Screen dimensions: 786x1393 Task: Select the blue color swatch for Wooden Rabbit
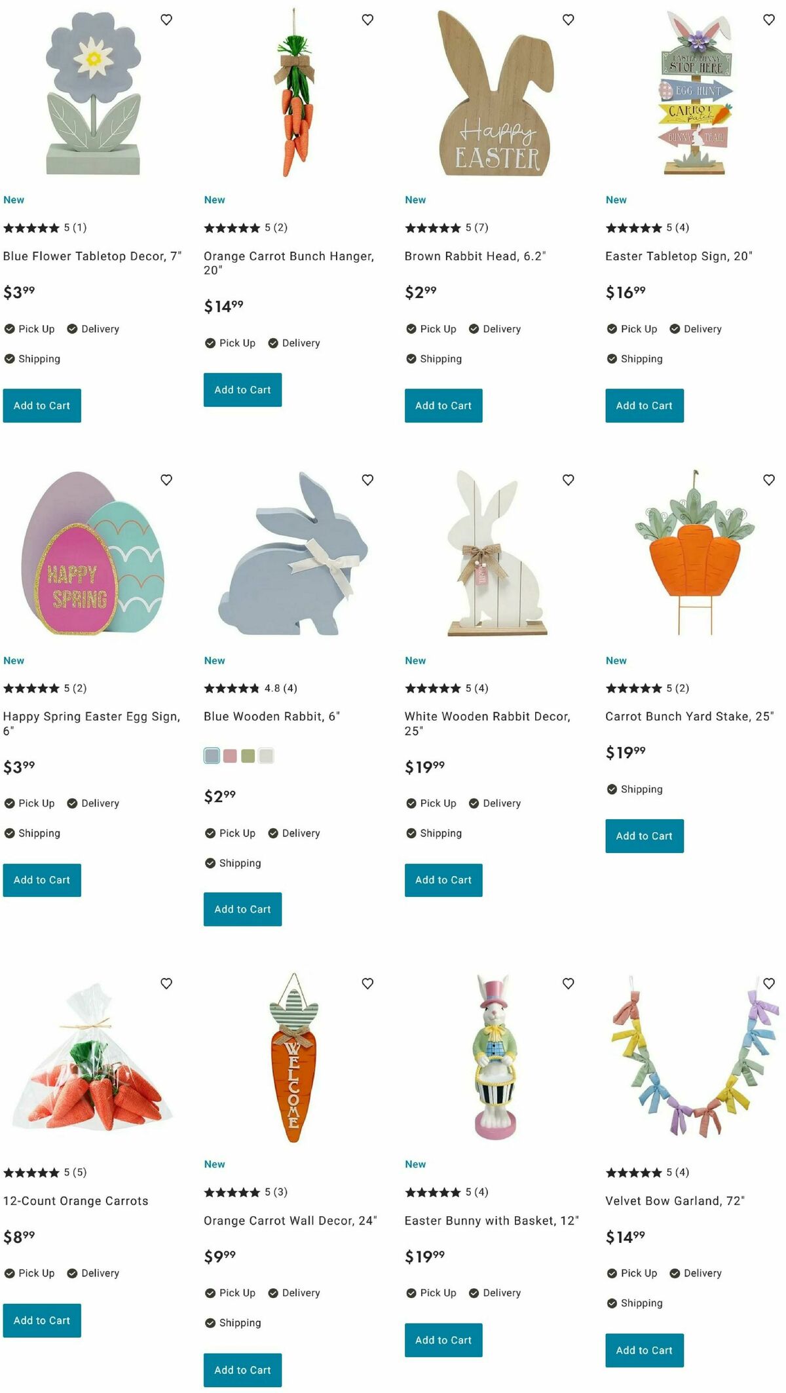[x=212, y=755]
